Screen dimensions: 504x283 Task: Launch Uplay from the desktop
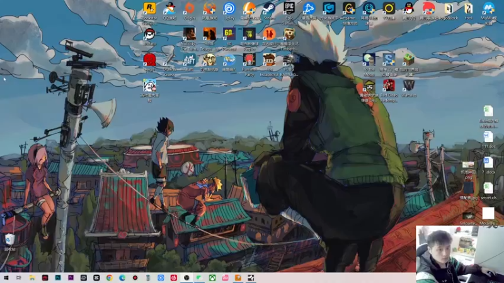click(229, 9)
